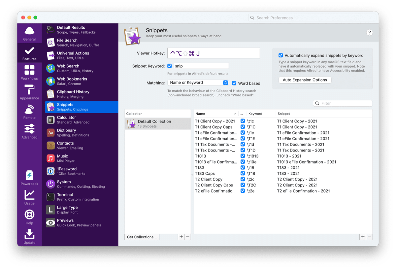The height and width of the screenshot is (269, 396).
Task: Open the System feature settings
Action: click(82, 184)
